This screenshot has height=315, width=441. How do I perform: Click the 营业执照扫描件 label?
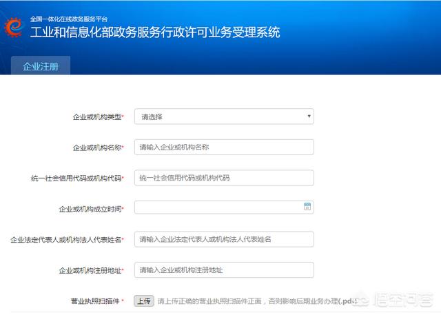(95, 301)
